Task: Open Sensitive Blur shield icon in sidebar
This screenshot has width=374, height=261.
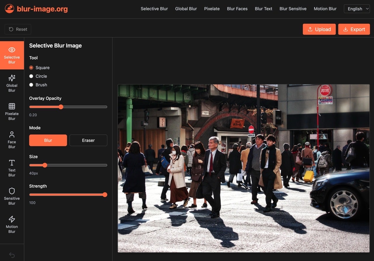Action: point(12,191)
